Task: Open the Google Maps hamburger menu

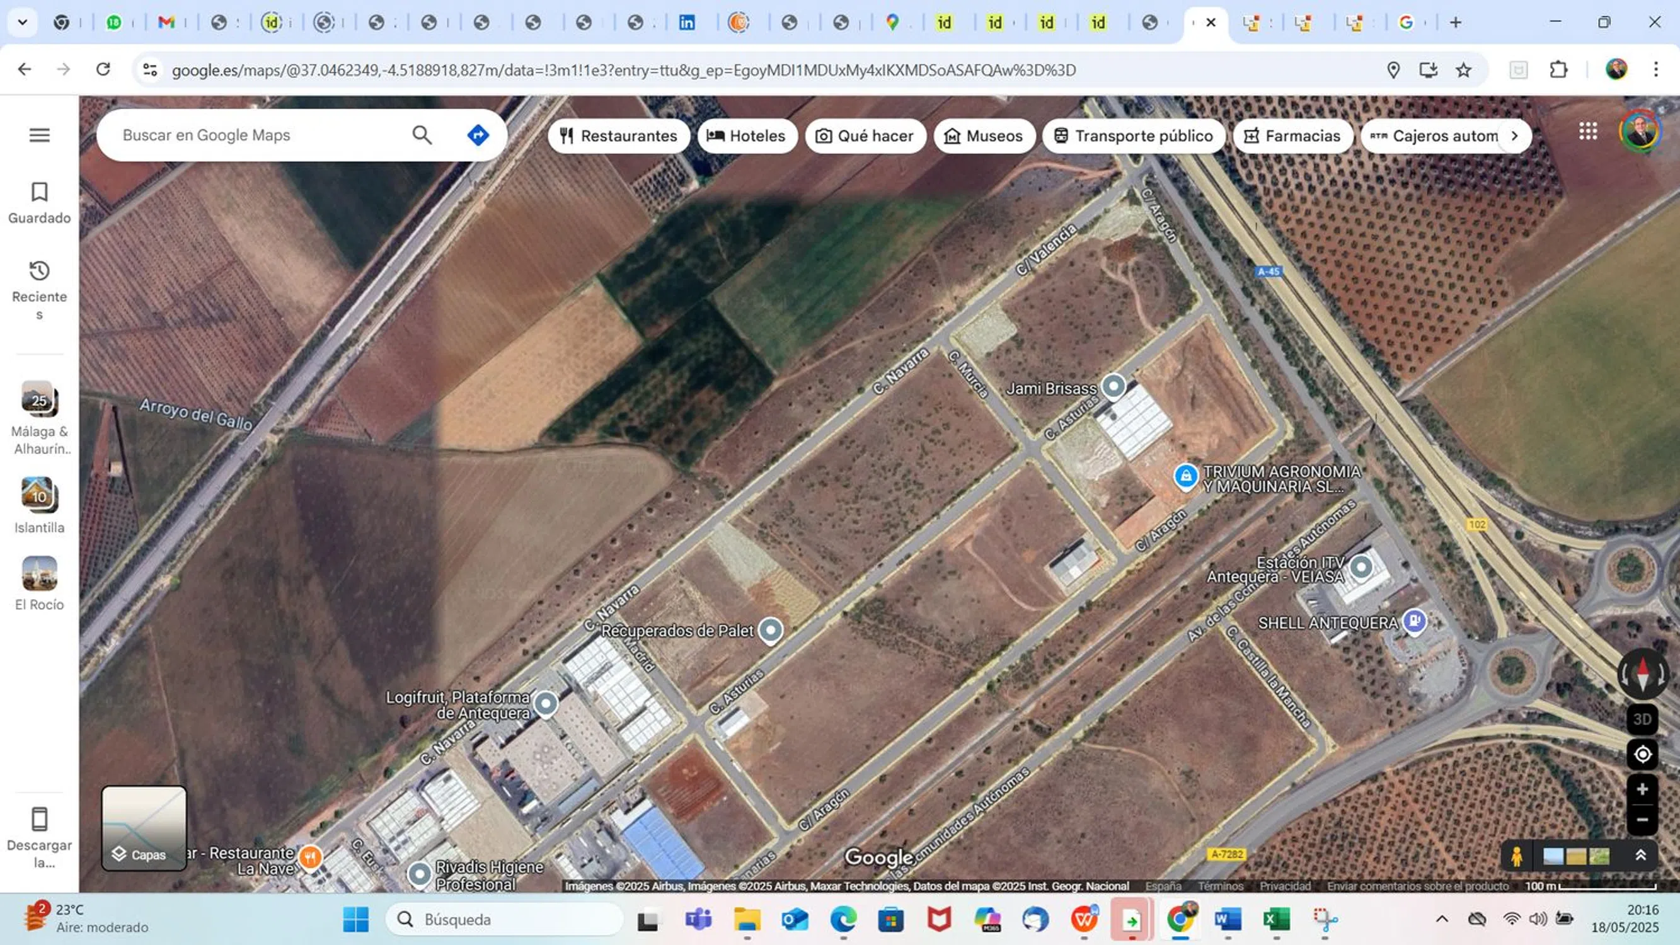Action: 40,135
